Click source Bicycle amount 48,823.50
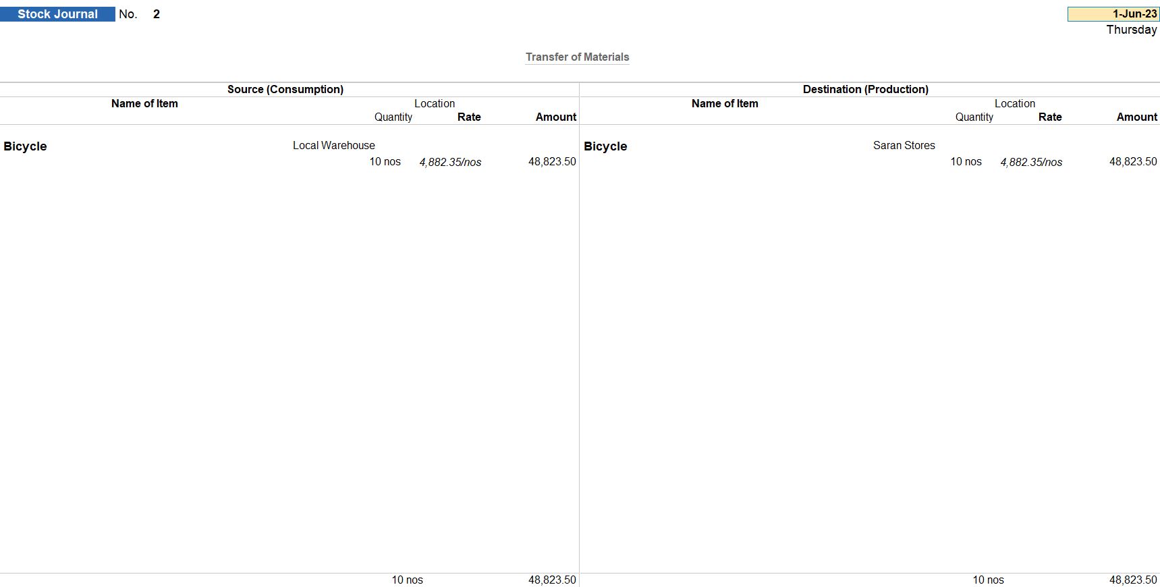This screenshot has width=1160, height=587. pyautogui.click(x=552, y=162)
